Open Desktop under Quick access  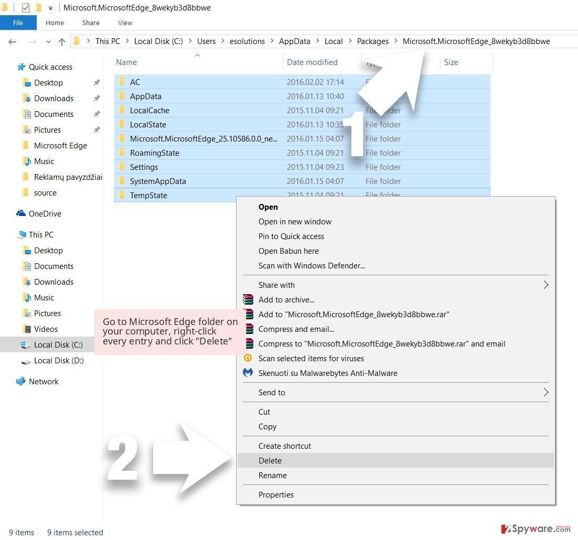point(48,83)
